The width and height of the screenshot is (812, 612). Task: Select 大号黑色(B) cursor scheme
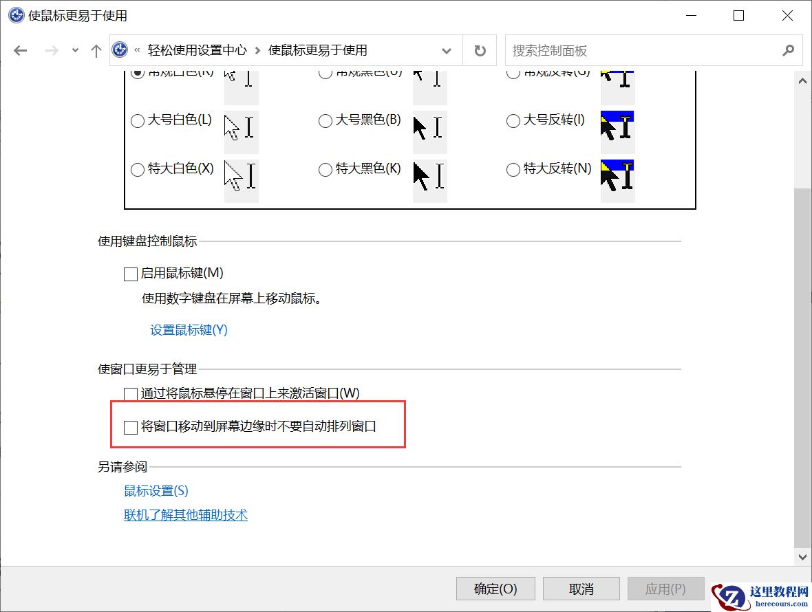(325, 121)
